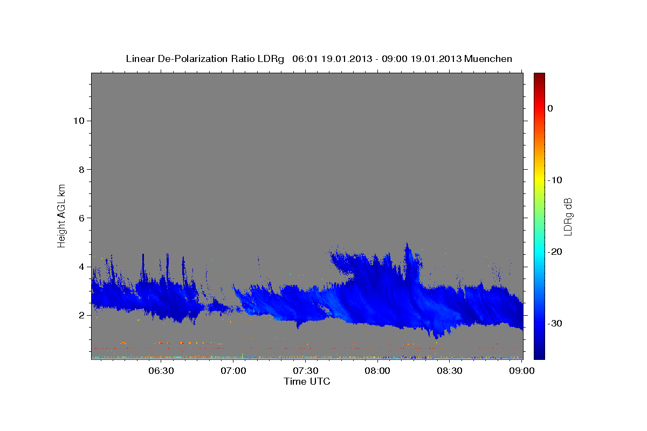This screenshot has width=647, height=431.
Task: Click the colorbar tick label -10
Action: [555, 180]
